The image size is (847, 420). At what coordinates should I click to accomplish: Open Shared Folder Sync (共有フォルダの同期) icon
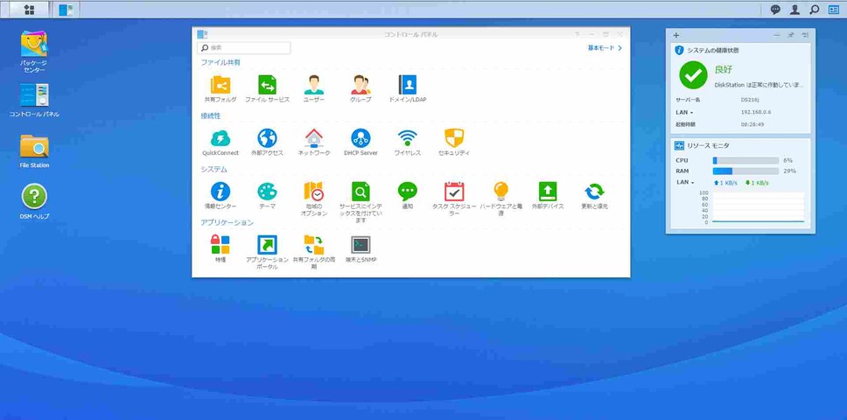[314, 244]
